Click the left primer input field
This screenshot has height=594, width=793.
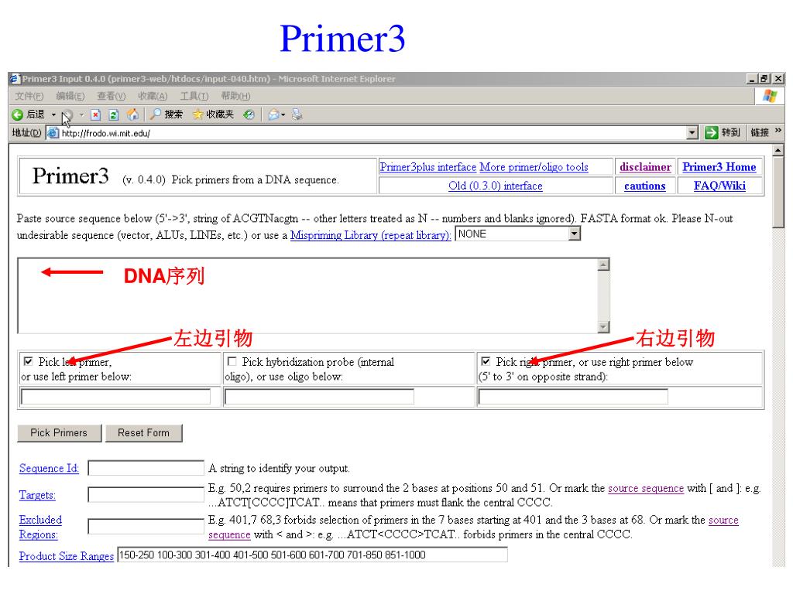[115, 397]
